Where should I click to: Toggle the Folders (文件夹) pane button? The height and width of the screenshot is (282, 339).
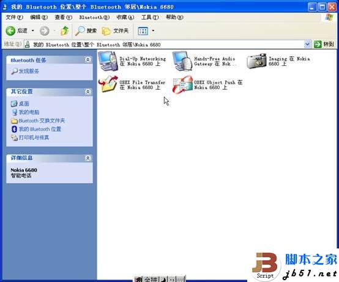[115, 31]
